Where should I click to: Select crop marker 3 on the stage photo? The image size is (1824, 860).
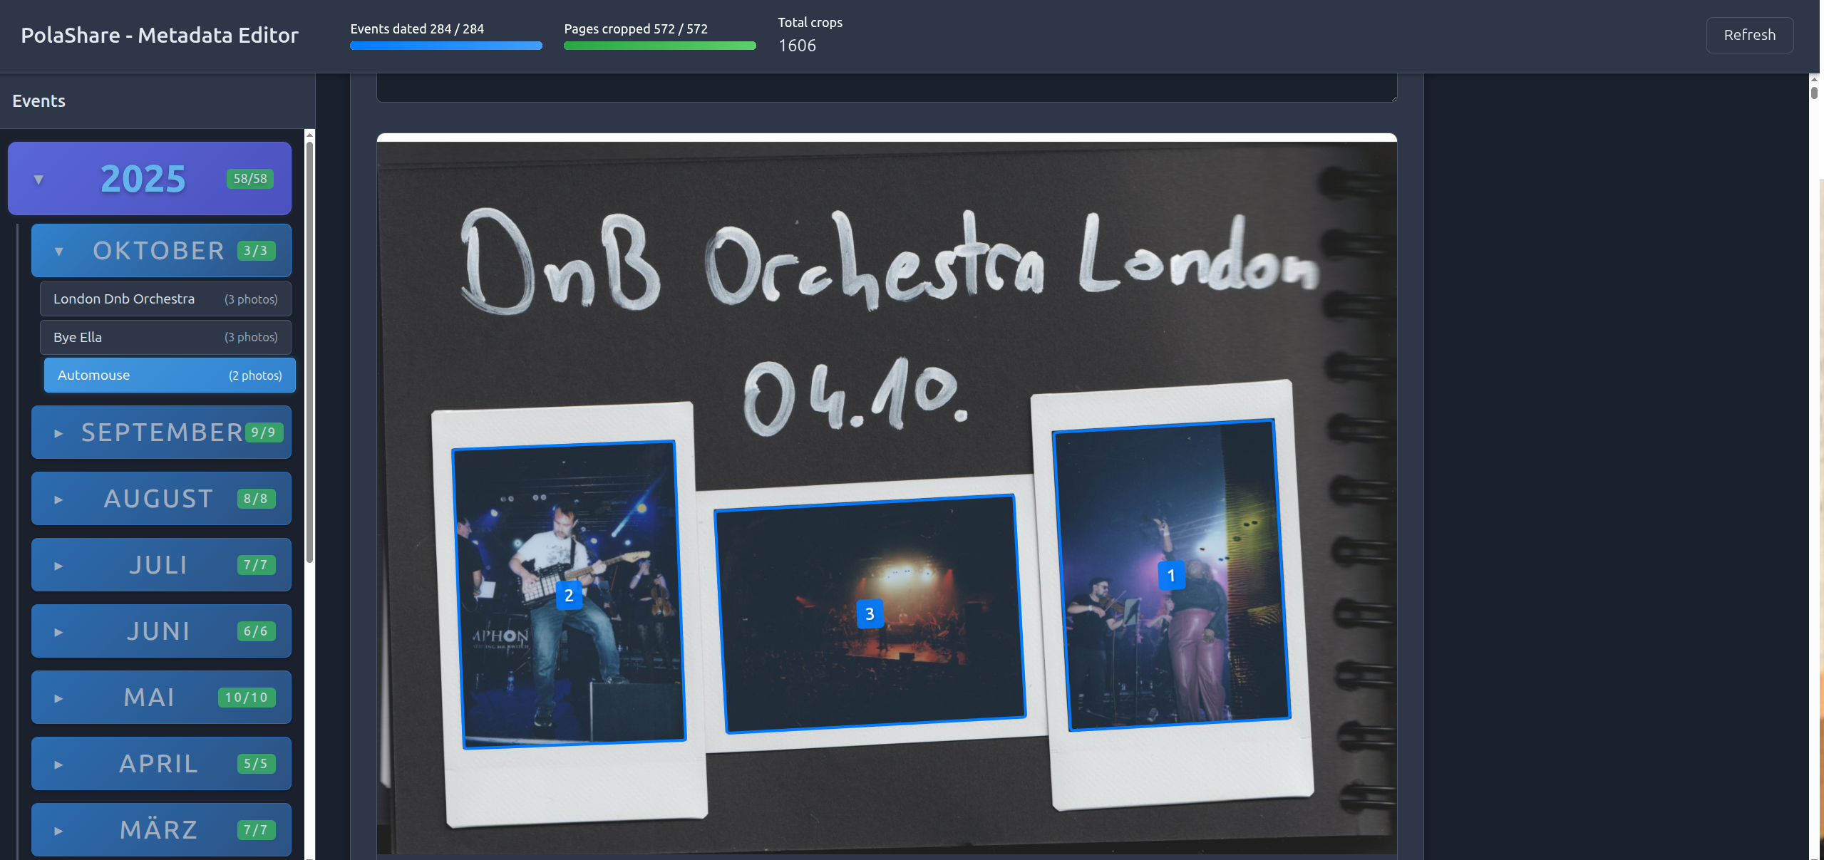tap(868, 613)
